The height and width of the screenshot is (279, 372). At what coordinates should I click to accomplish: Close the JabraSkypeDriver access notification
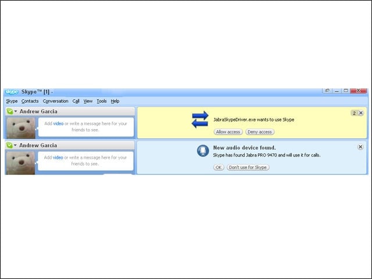[361, 113]
